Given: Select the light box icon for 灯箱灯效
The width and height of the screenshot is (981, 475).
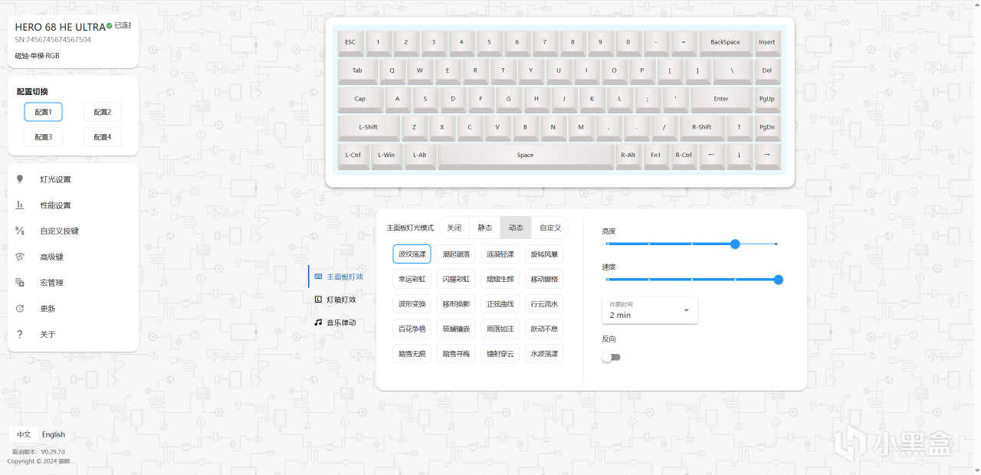Looking at the screenshot, I should click(x=318, y=300).
